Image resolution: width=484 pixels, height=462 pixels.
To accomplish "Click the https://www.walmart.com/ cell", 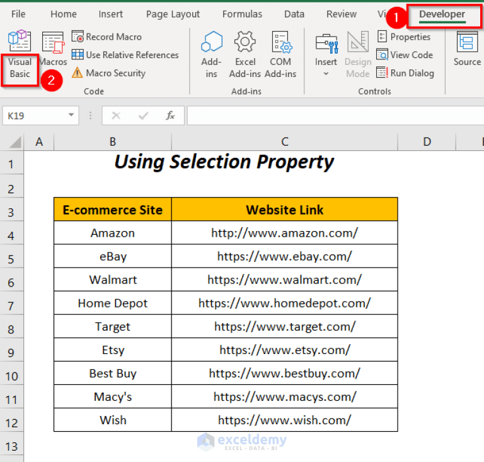I will 285,280.
